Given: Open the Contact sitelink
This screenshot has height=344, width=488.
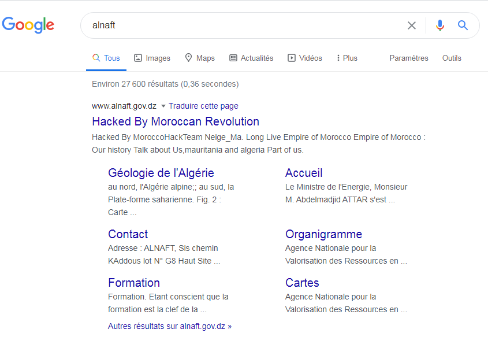Looking at the screenshot, I should tap(128, 234).
